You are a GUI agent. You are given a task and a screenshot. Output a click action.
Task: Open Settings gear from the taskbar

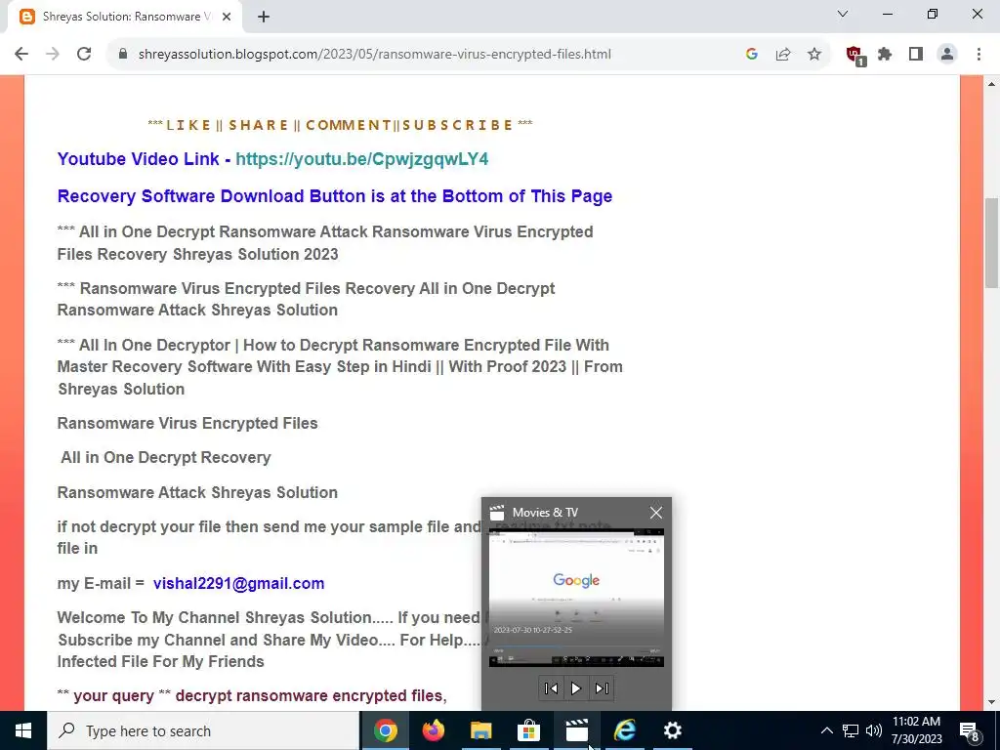coord(672,730)
